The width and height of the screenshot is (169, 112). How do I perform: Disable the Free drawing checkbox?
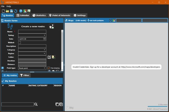(49, 68)
